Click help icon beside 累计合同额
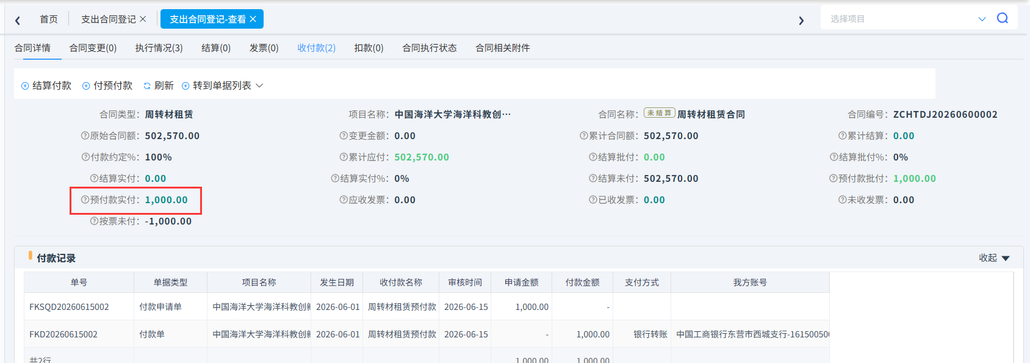Screen dimensions: 1030x363 (584, 136)
